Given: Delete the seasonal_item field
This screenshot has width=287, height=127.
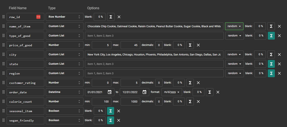Looking at the screenshot, I should click(119, 111).
